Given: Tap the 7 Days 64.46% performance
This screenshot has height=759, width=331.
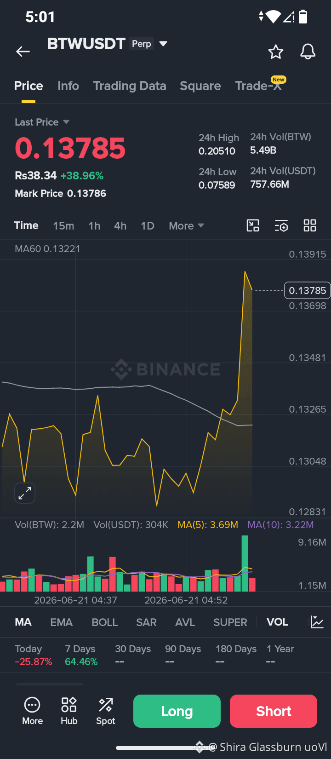Looking at the screenshot, I should click(81, 655).
